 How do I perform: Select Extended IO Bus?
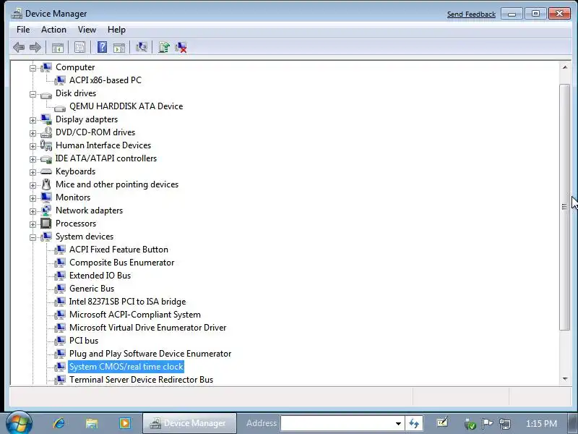click(100, 276)
